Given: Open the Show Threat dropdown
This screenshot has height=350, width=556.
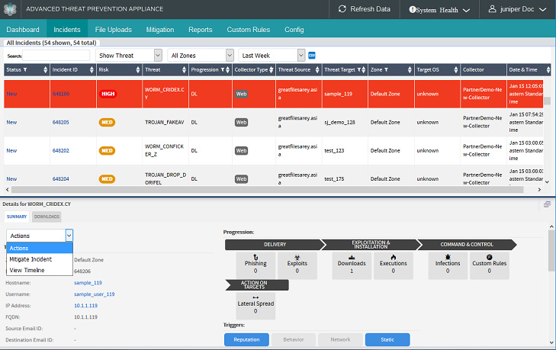Looking at the screenshot, I should pos(130,56).
